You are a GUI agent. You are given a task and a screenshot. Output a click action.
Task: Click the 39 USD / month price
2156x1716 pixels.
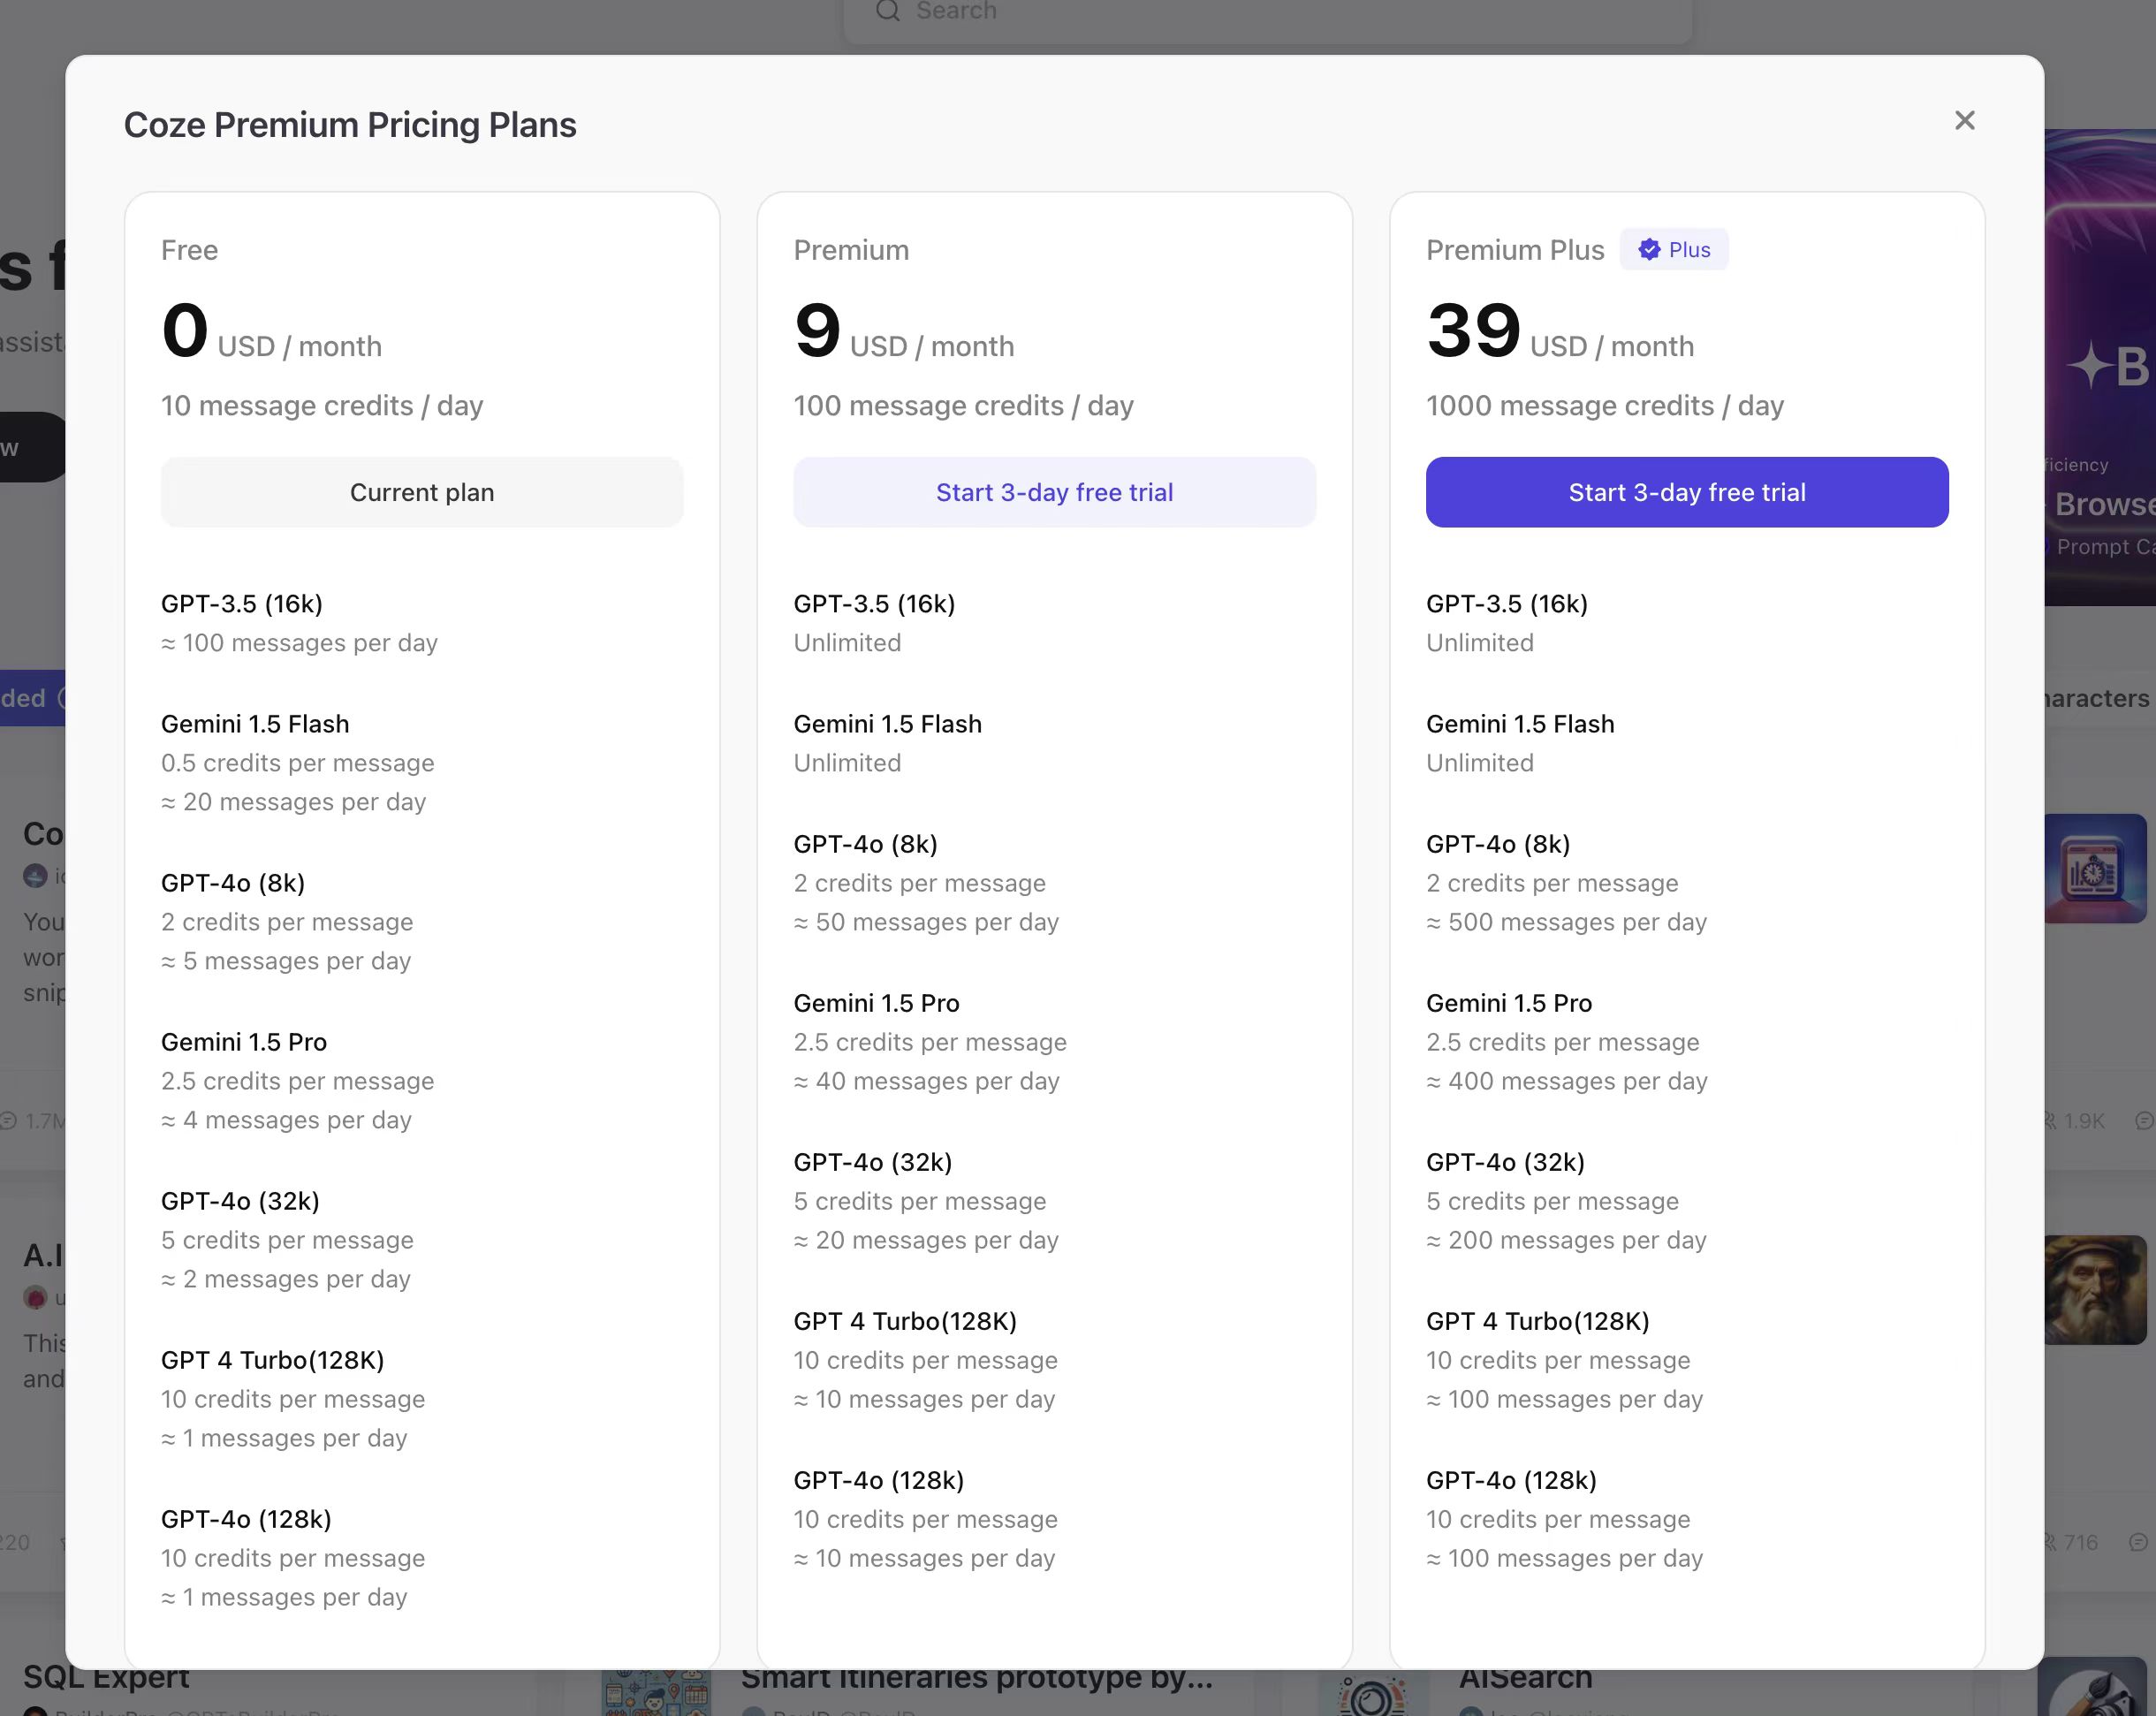1560,333
